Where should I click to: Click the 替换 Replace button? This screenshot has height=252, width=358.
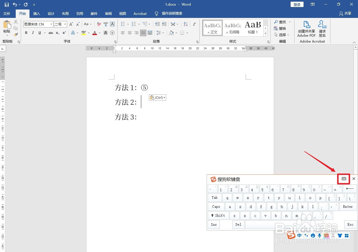[x=280, y=28]
